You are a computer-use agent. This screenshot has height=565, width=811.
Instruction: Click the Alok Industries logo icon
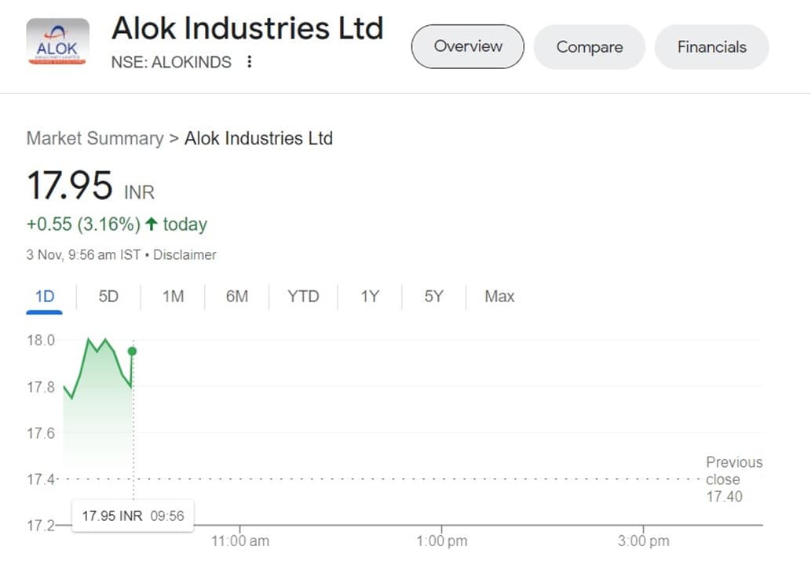pos(57,42)
